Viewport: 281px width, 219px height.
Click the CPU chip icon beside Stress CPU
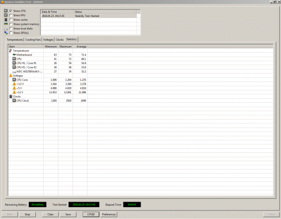[6, 11]
